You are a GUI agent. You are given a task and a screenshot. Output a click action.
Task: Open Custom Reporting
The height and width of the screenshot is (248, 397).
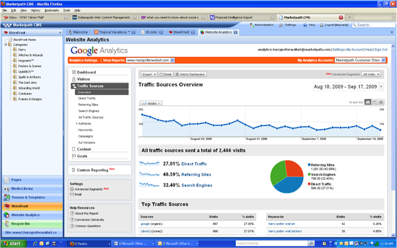click(x=92, y=170)
